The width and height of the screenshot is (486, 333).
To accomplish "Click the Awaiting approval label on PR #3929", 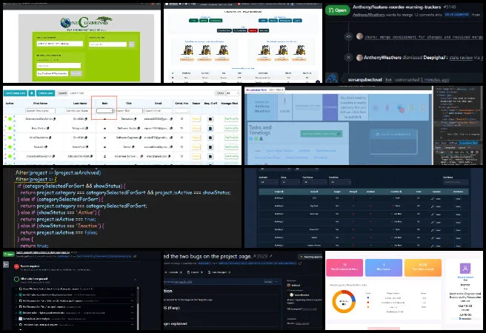I will coord(310,257).
